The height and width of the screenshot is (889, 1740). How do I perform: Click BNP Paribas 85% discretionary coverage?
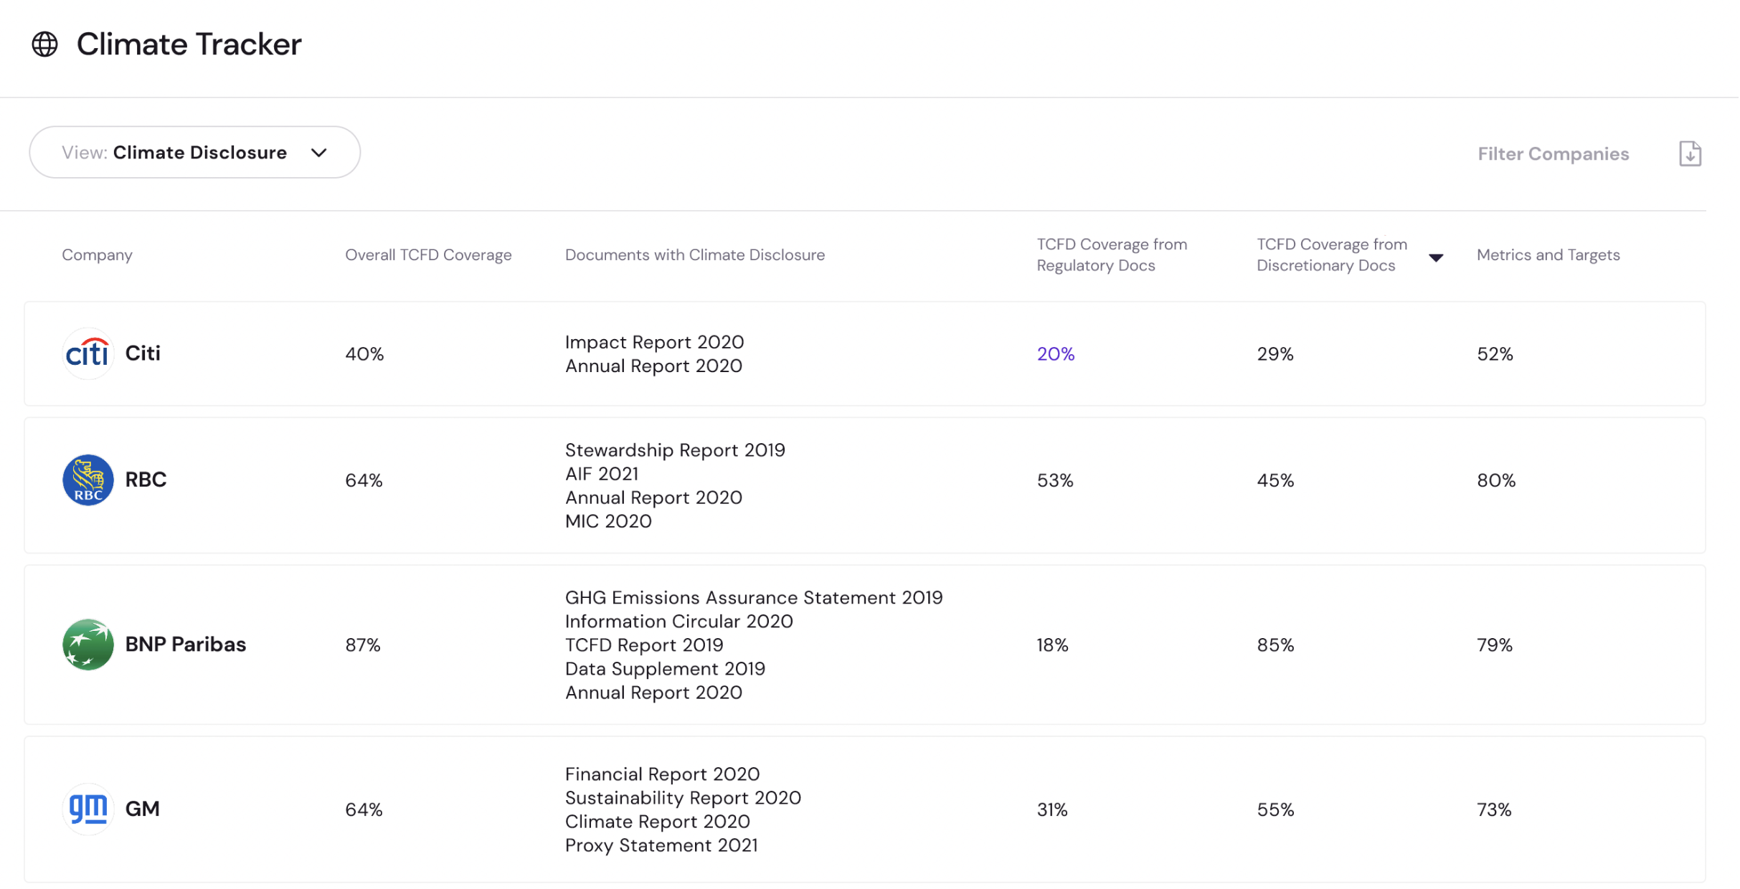[1275, 645]
